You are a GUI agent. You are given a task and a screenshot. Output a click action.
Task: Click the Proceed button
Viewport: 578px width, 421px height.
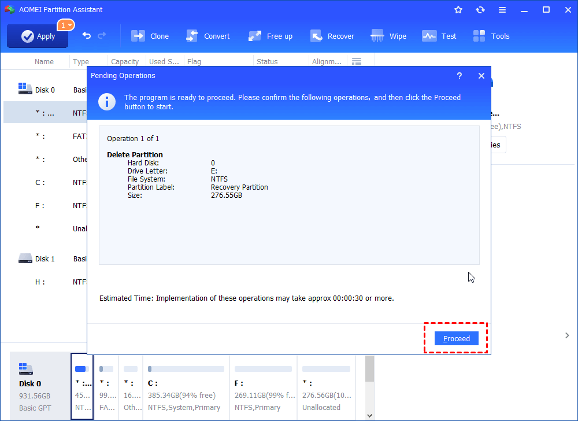(457, 338)
